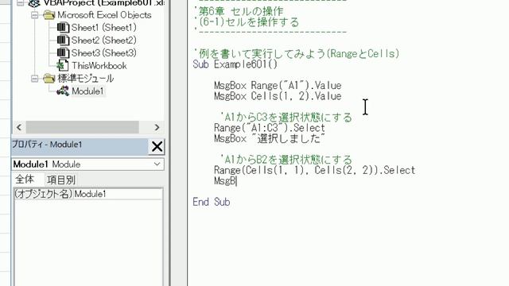
Task: Collapse the Microsoft Excel Objects node
Action: (x=34, y=15)
